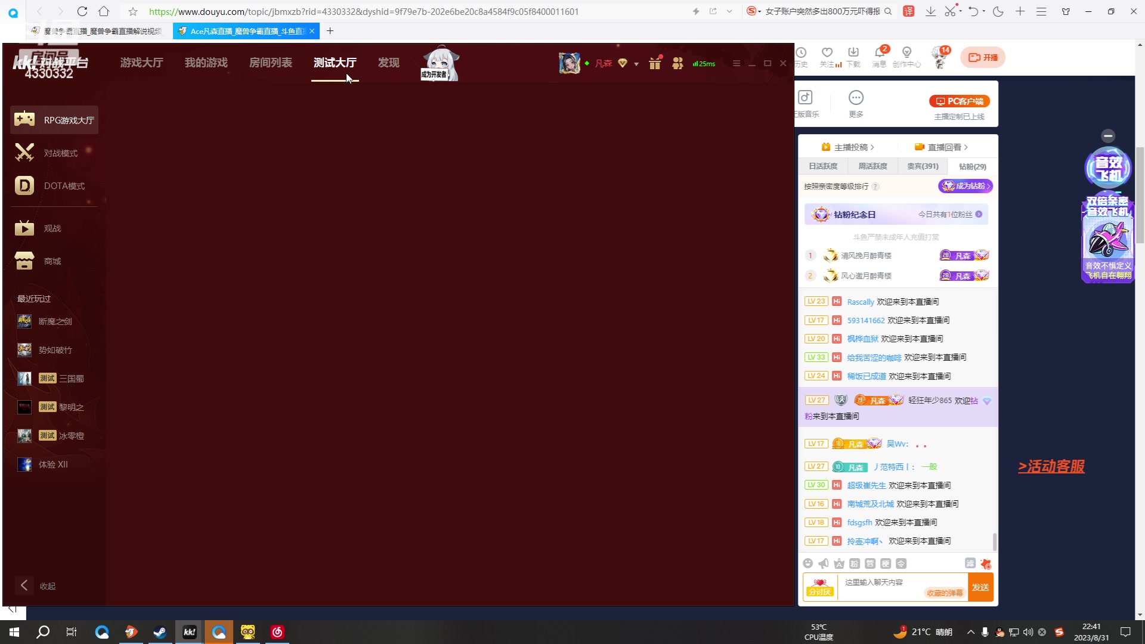Open recent item 体验 XII
This screenshot has width=1145, height=644.
44,464
